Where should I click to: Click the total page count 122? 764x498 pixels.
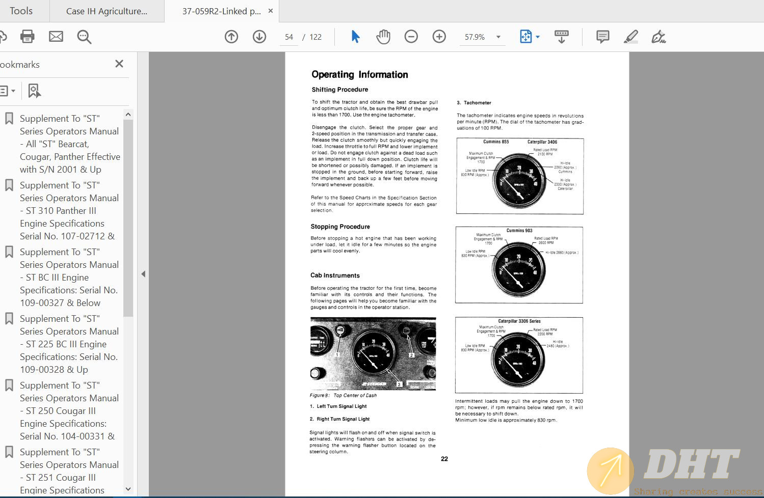click(x=315, y=37)
